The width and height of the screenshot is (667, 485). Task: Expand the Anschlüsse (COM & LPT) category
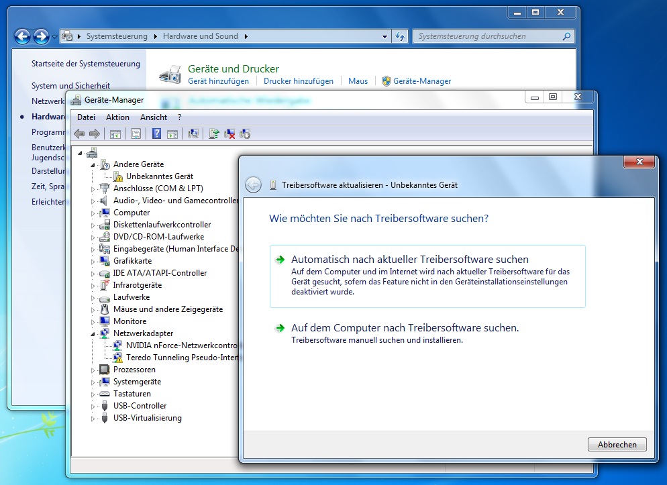[x=93, y=188]
